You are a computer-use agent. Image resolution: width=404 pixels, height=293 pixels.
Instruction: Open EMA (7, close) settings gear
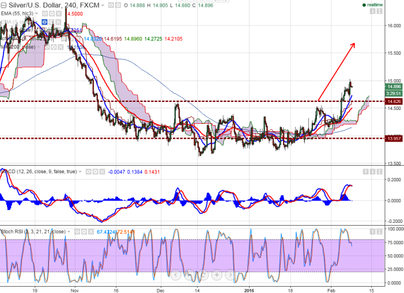coord(51,22)
